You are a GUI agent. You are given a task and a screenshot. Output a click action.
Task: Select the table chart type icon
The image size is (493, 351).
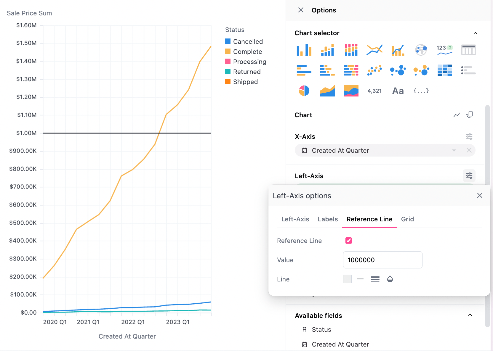pyautogui.click(x=468, y=50)
